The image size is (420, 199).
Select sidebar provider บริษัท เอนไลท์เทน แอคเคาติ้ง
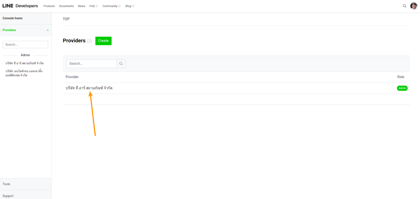pos(24,73)
